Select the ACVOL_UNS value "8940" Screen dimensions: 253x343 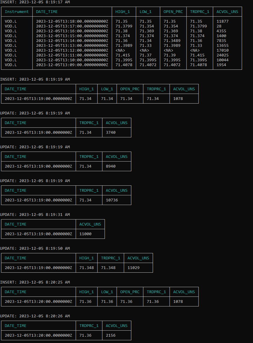(x=111, y=166)
